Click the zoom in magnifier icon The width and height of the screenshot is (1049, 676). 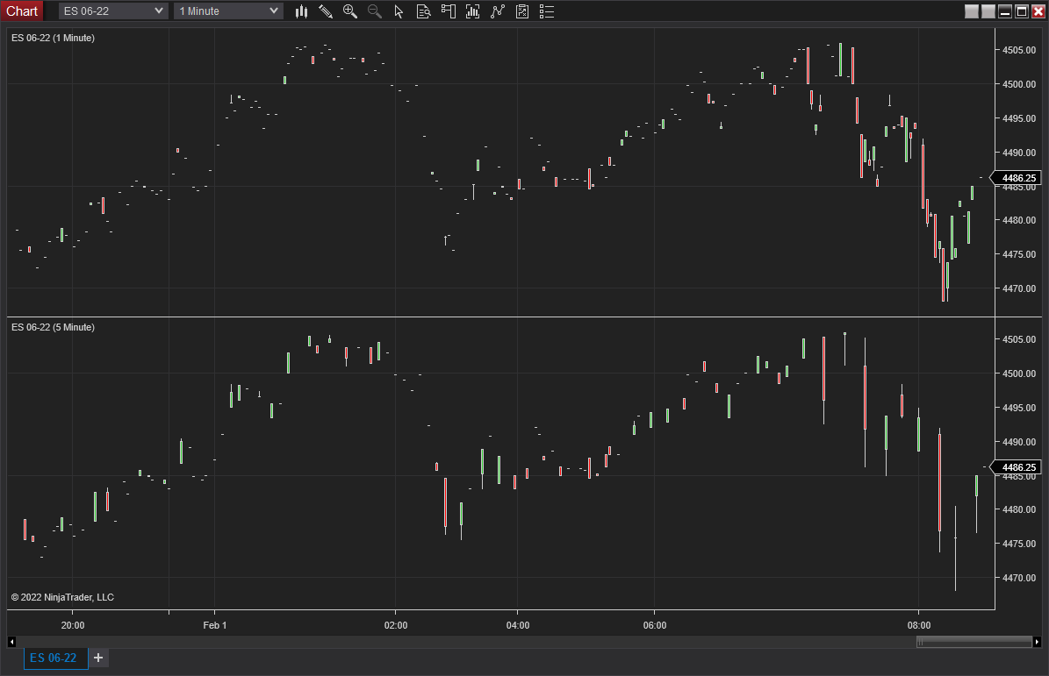coord(350,11)
